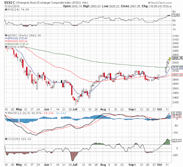Click the blue line marker of EMA(10)
The width and height of the screenshot is (183, 167).
pos(6,38)
